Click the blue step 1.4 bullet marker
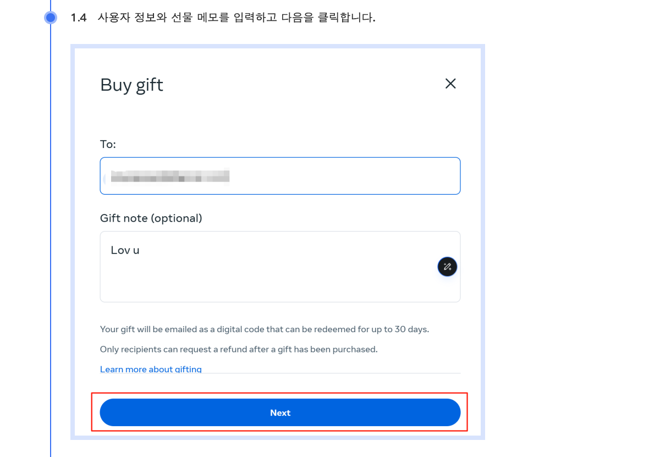660x457 pixels. tap(51, 18)
